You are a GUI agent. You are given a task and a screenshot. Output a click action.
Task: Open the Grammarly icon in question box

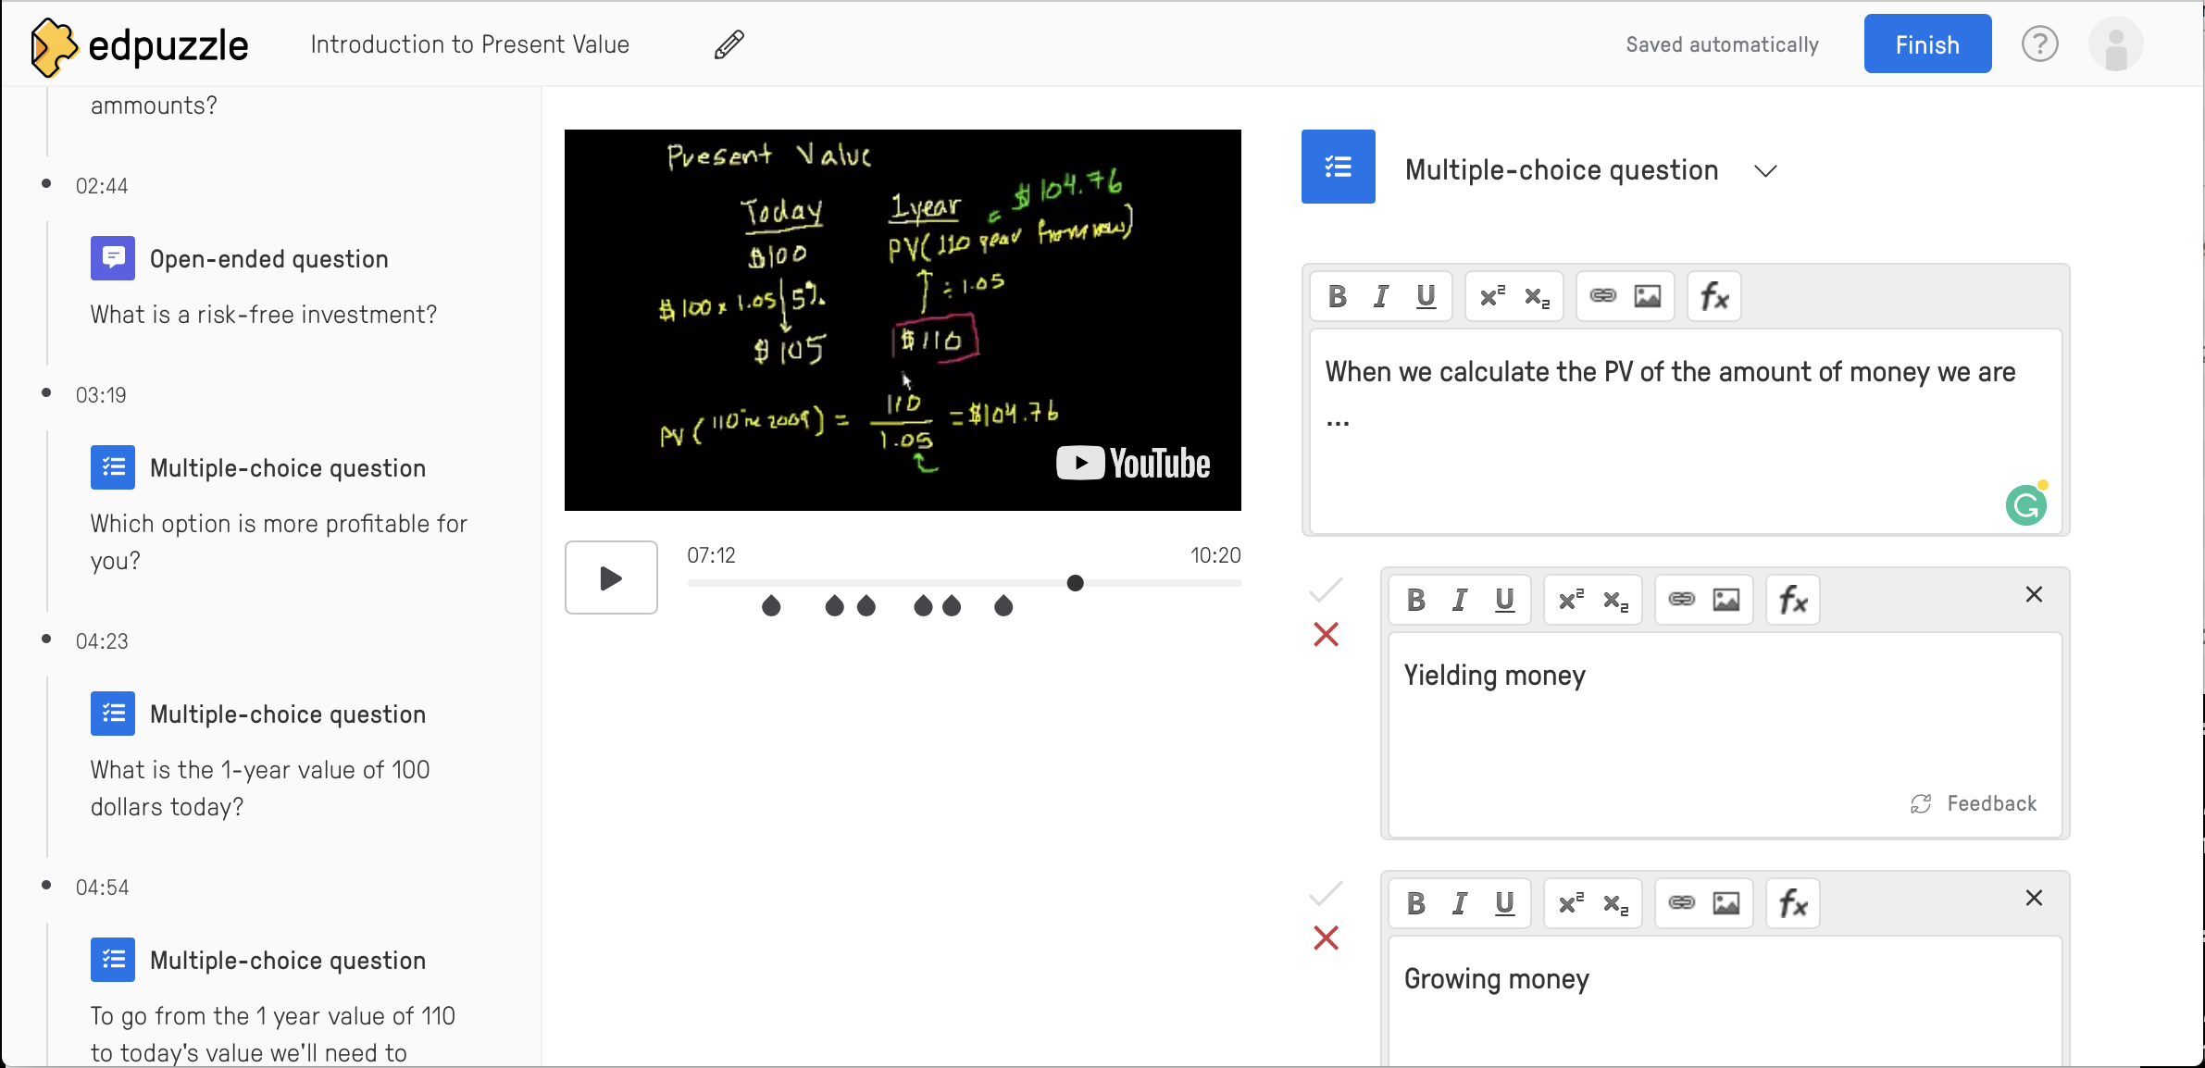[2026, 505]
